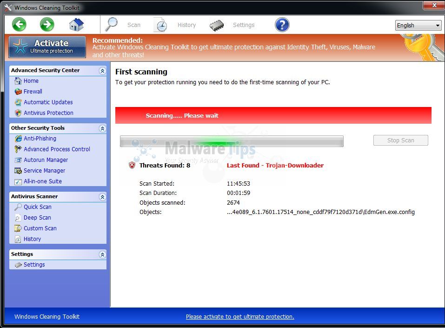Click the sidebar Settings chip icon
This screenshot has width=445, height=328.
(x=18, y=265)
